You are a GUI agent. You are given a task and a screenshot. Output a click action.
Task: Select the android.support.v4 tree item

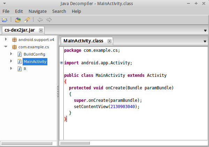[36, 40]
